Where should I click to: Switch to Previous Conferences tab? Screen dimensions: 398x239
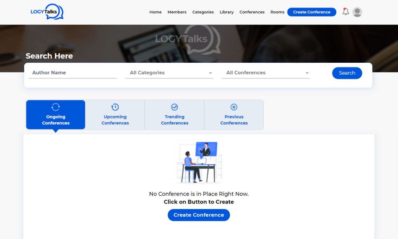click(x=234, y=115)
